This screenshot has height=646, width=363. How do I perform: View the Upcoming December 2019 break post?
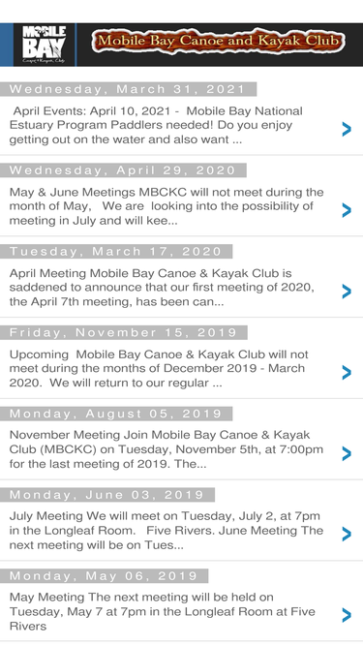click(159, 369)
